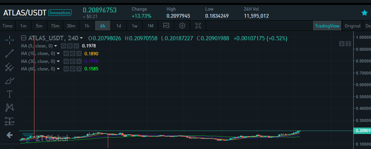Click the 0.20896753 last price
Screen dimensions: 371x149
pyautogui.click(x=99, y=10)
